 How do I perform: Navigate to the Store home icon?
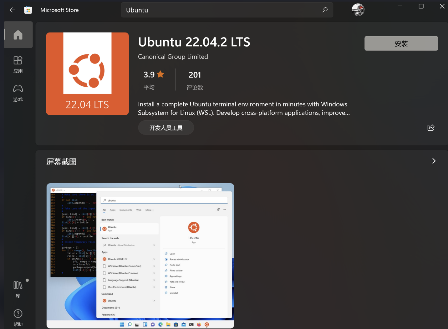coord(18,35)
